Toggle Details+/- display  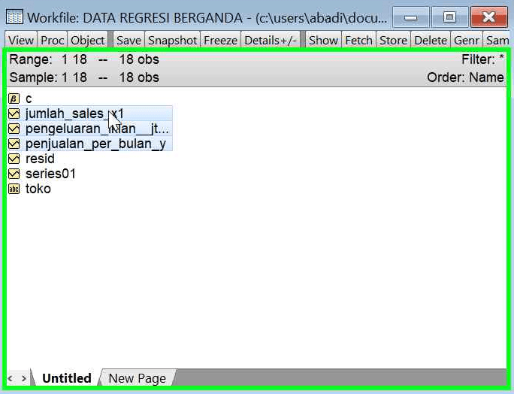point(271,41)
